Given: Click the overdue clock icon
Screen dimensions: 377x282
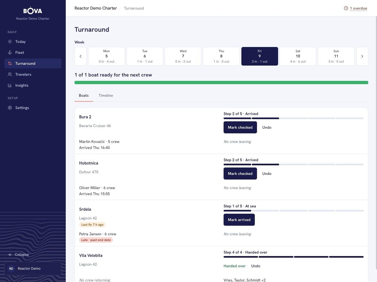Looking at the screenshot, I should coord(346,8).
